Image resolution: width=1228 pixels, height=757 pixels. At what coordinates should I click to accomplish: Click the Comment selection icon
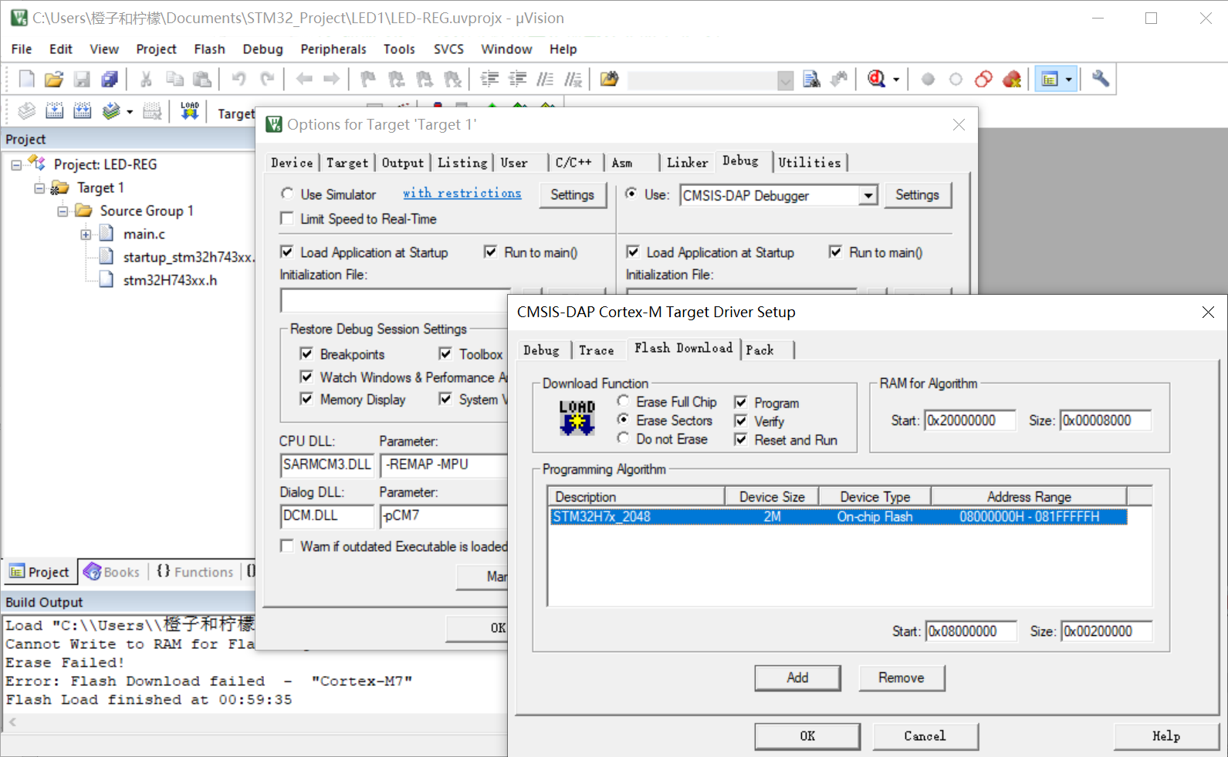(545, 79)
